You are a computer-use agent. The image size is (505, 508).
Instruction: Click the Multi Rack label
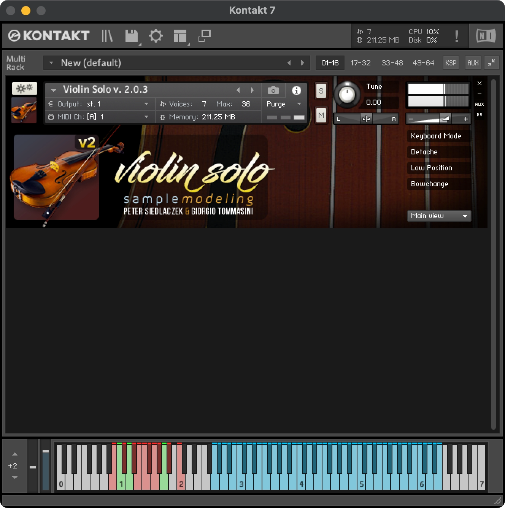click(x=16, y=63)
